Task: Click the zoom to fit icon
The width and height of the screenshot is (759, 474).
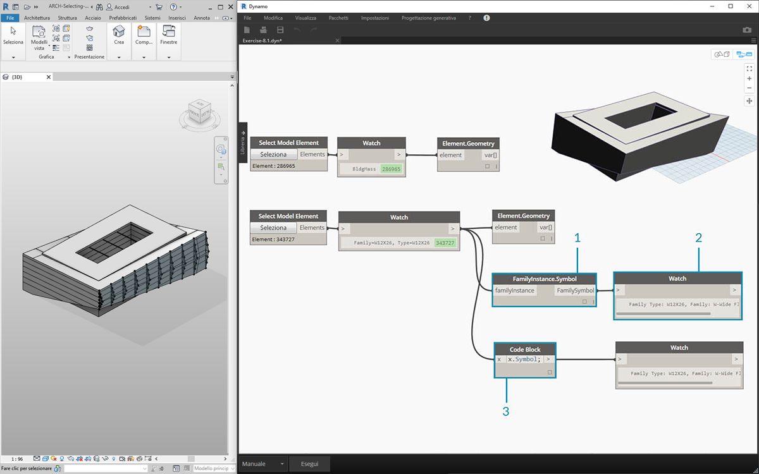Action: tap(749, 68)
